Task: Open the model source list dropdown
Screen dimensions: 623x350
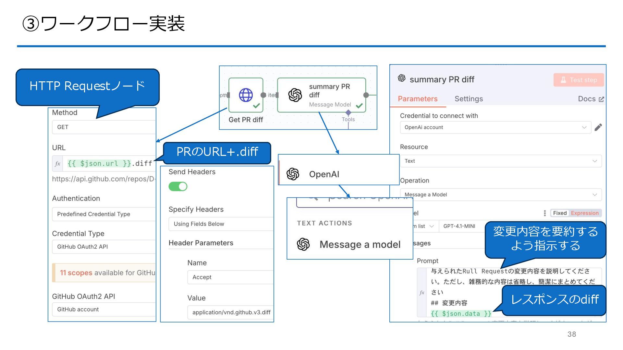Action: click(x=425, y=226)
